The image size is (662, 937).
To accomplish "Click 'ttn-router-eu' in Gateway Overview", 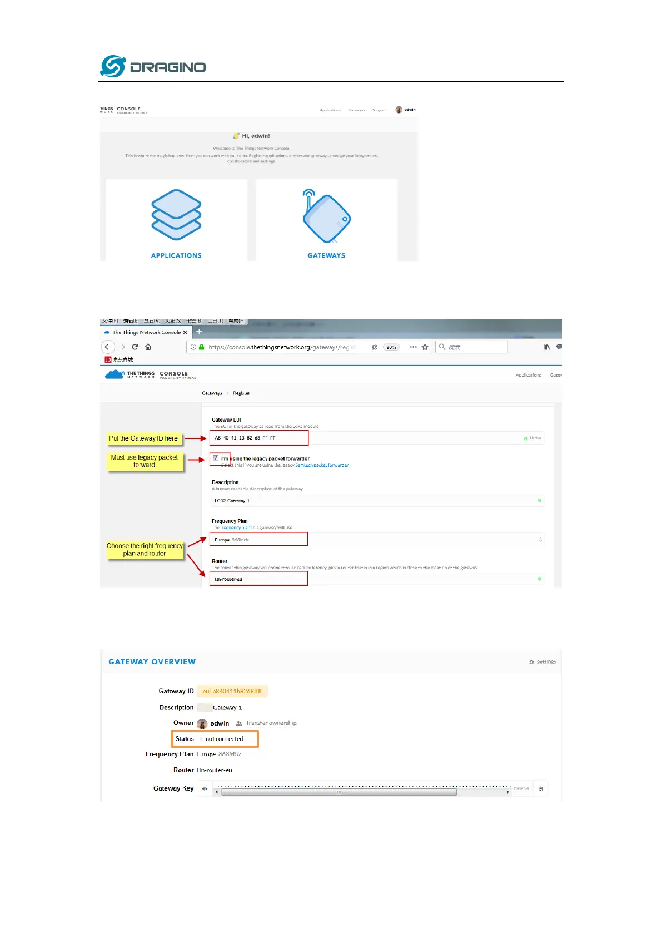I will coord(215,770).
